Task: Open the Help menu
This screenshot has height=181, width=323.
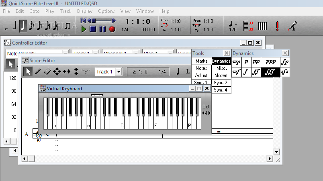Action: point(164,11)
